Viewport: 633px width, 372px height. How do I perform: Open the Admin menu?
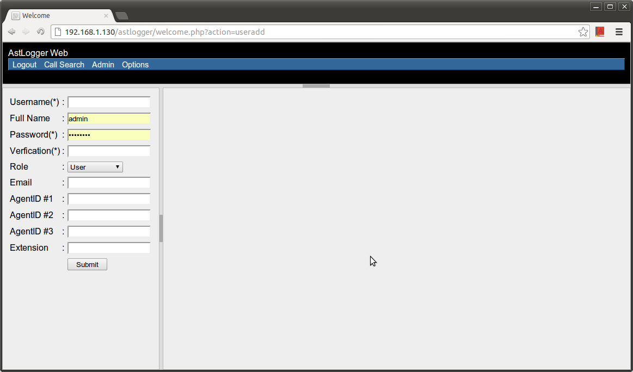click(103, 64)
